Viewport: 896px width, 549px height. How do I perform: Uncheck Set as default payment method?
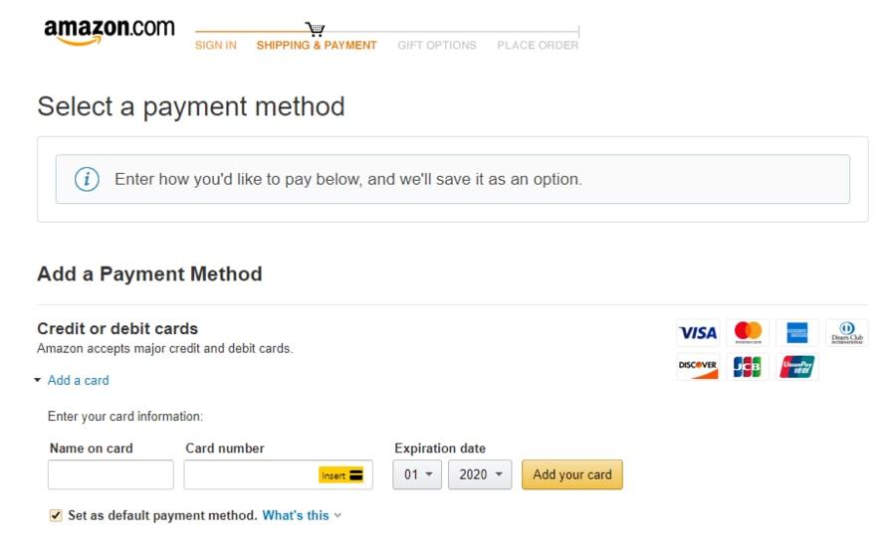56,515
